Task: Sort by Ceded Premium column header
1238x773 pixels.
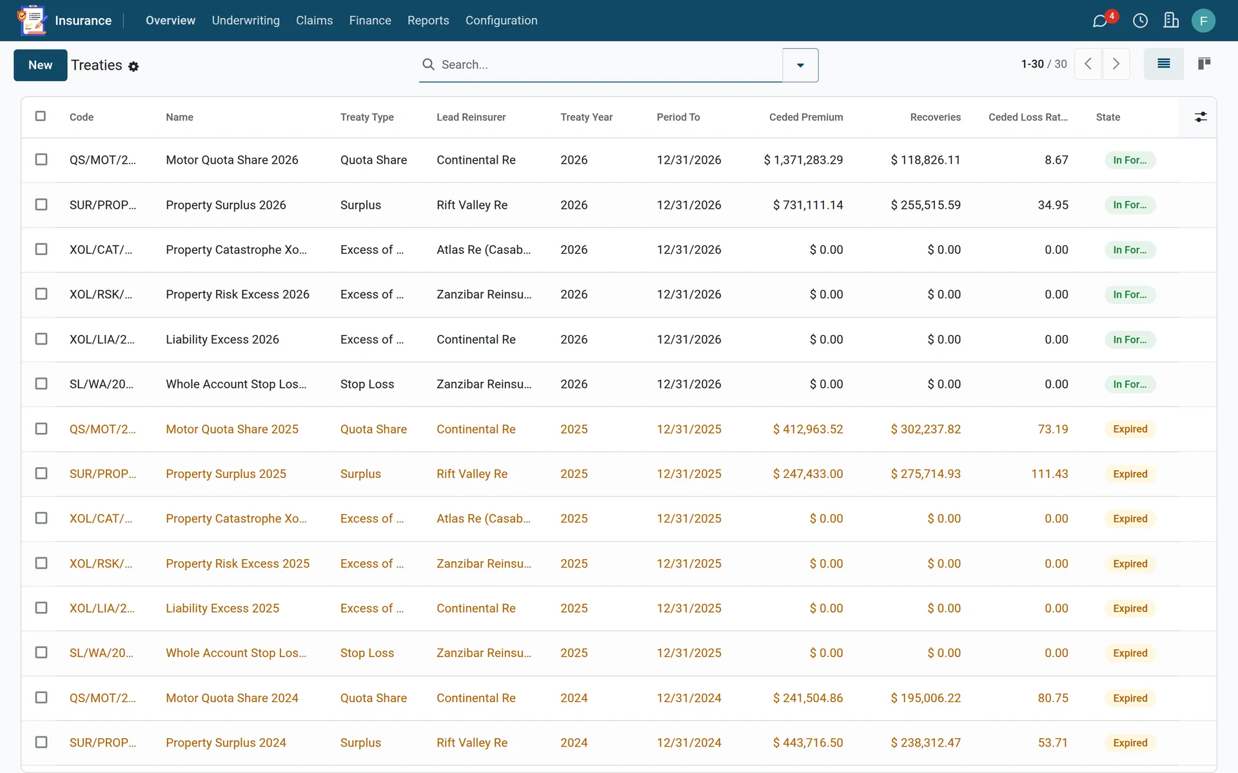Action: [x=806, y=117]
